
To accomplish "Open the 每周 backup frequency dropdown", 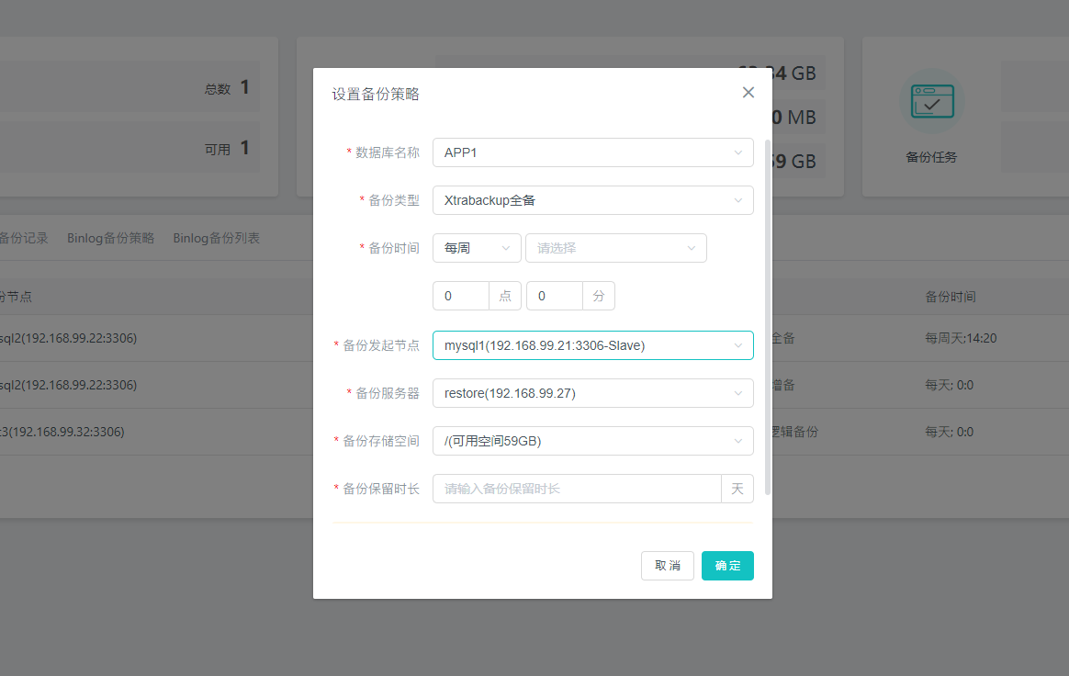I will [476, 248].
